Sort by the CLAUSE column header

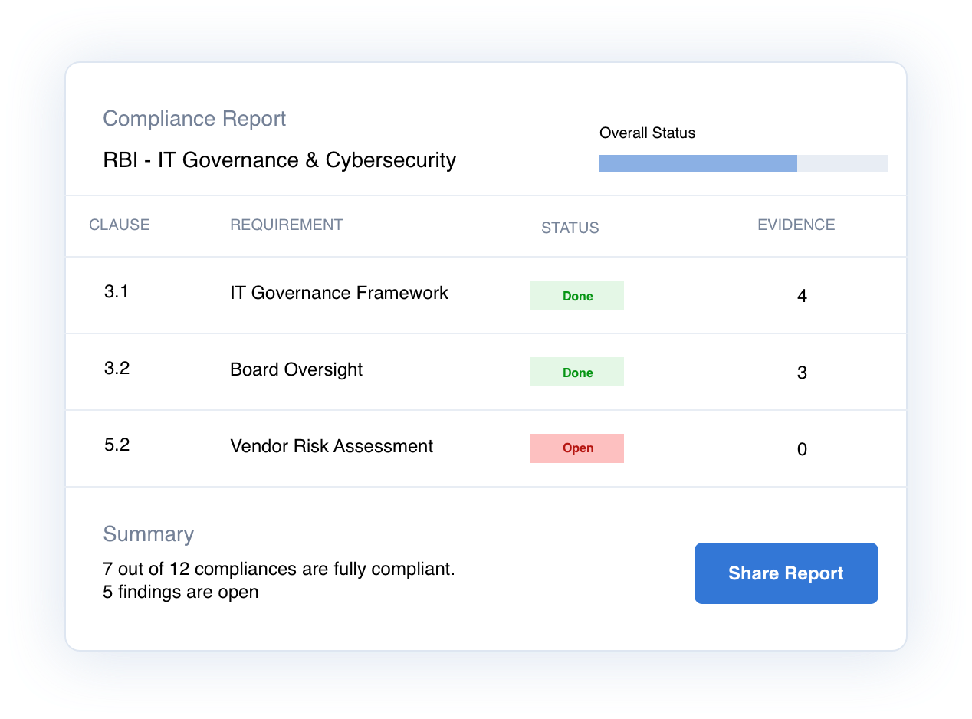coord(120,225)
